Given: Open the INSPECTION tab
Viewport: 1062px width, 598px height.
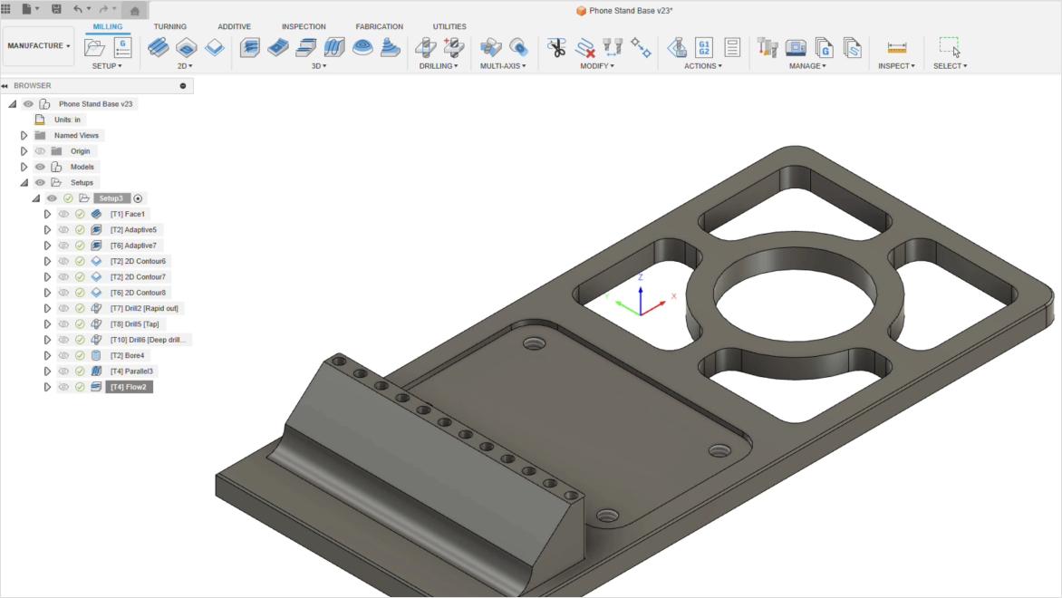Looking at the screenshot, I should pos(304,26).
